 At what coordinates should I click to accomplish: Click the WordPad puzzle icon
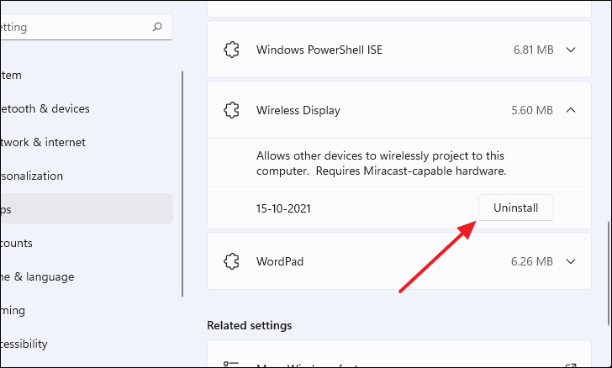coord(231,261)
